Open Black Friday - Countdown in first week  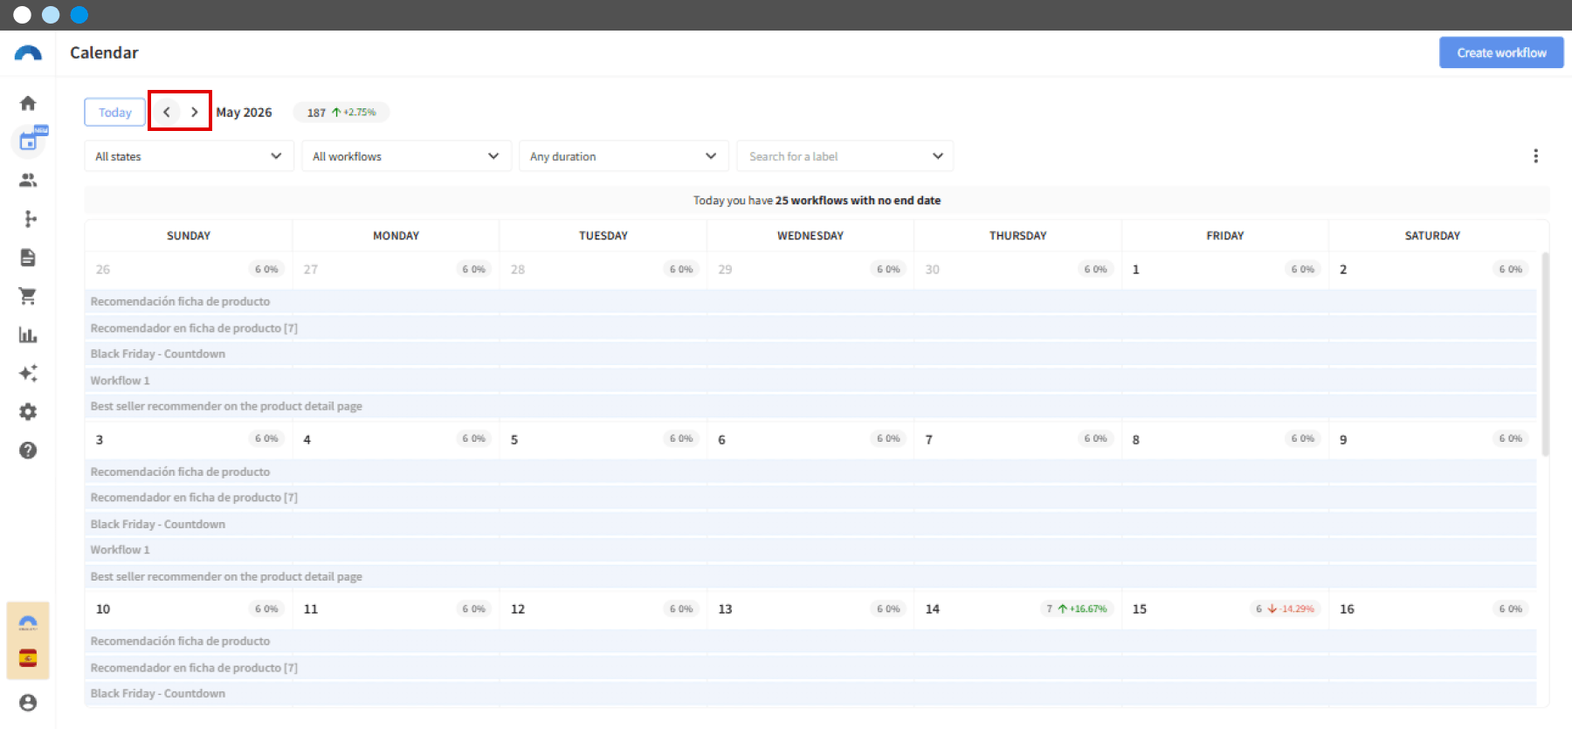810,354
